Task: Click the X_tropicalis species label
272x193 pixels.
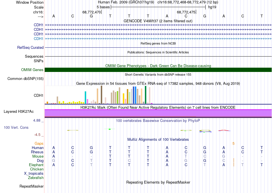Action: coord(34,173)
